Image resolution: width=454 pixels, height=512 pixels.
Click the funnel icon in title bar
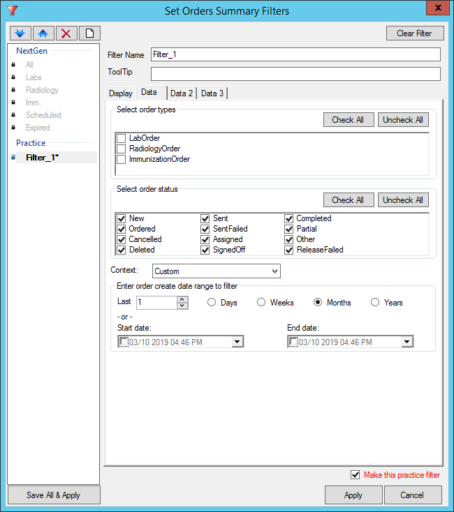coord(13,10)
